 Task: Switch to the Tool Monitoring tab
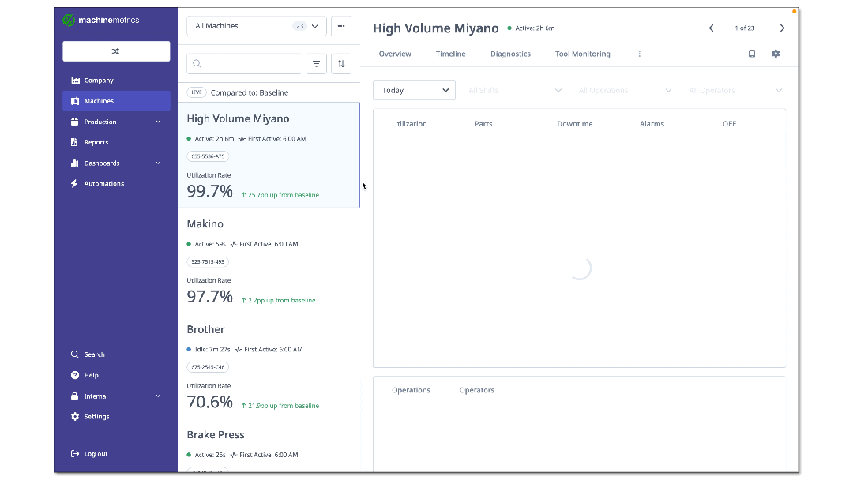583,54
